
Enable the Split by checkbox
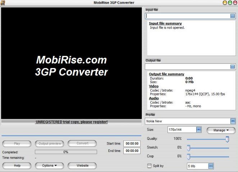pyautogui.click(x=149, y=166)
